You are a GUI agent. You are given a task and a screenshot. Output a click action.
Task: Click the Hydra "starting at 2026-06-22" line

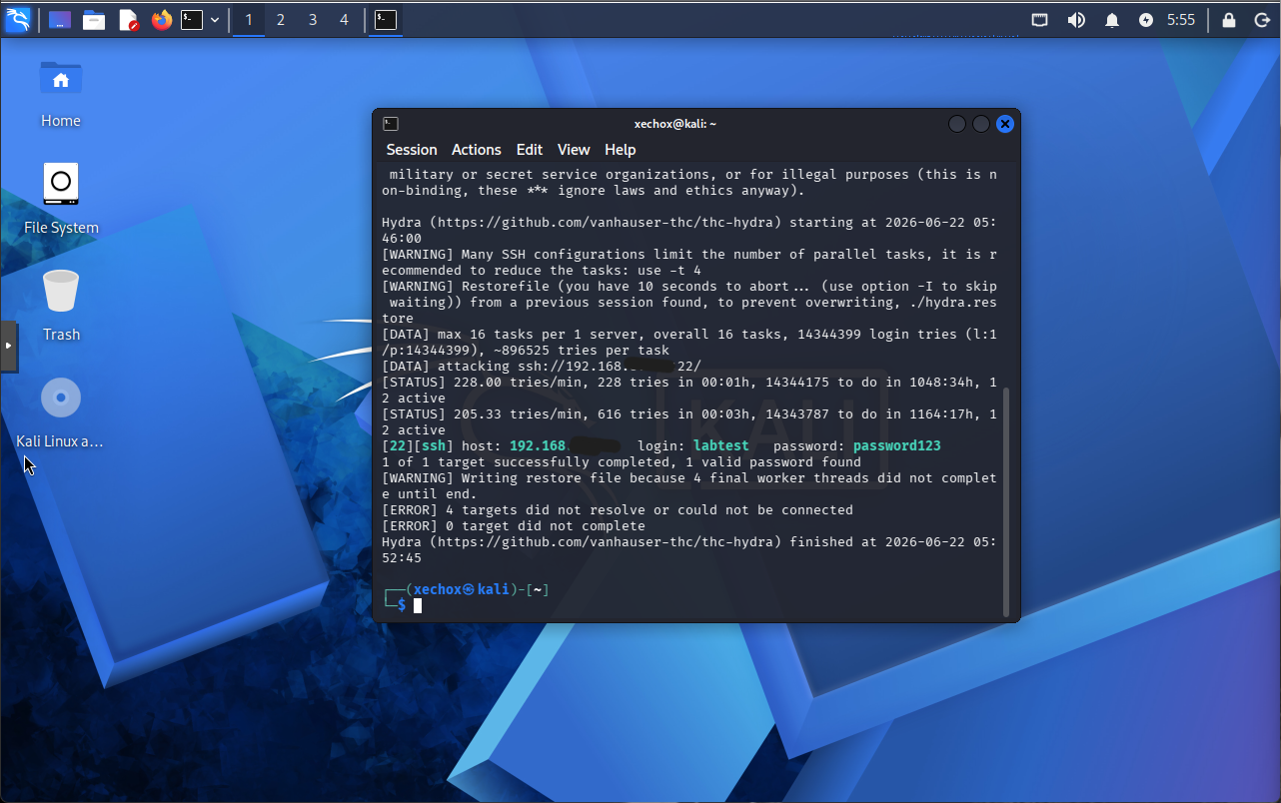tap(689, 230)
